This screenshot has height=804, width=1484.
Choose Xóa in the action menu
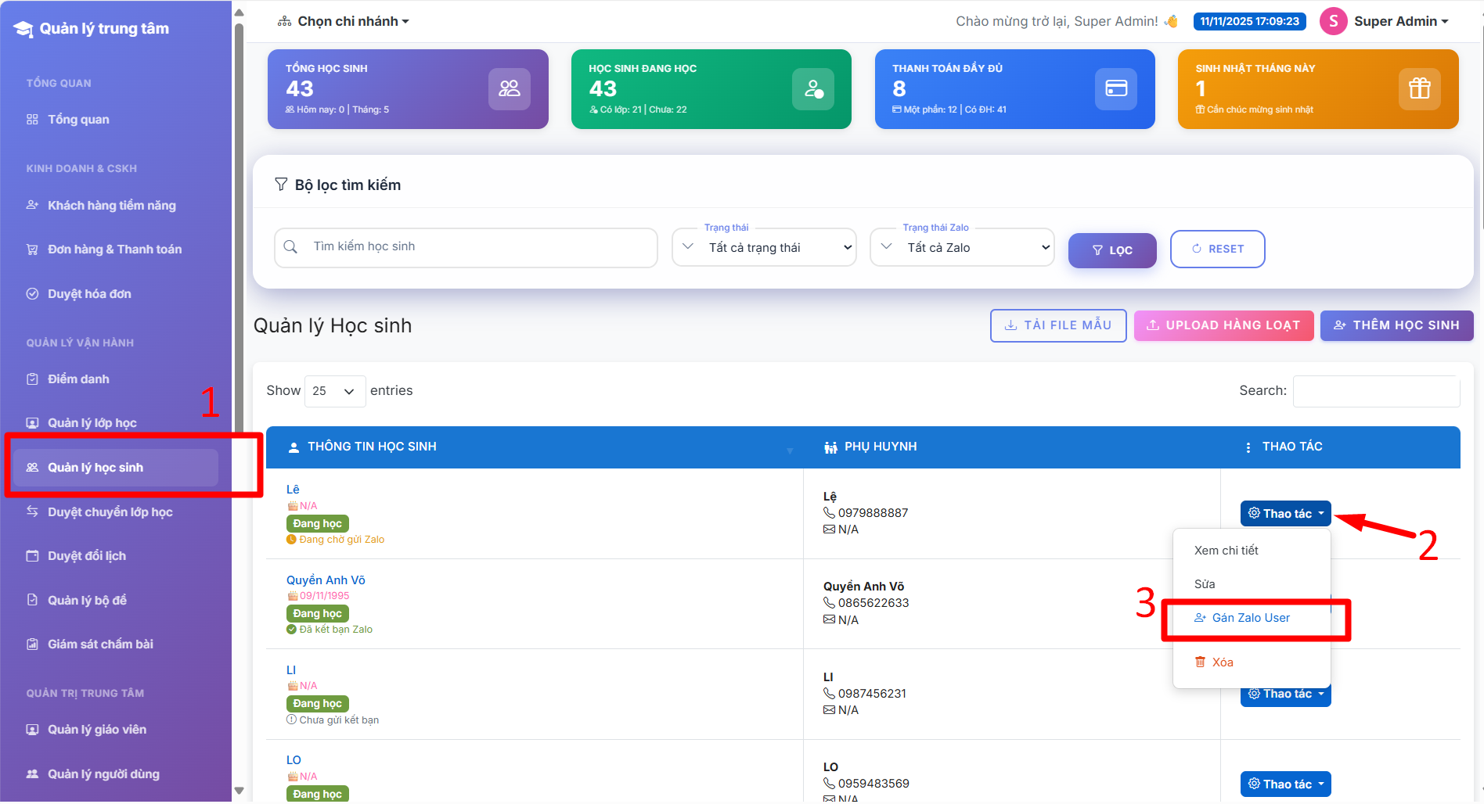coord(1222,662)
